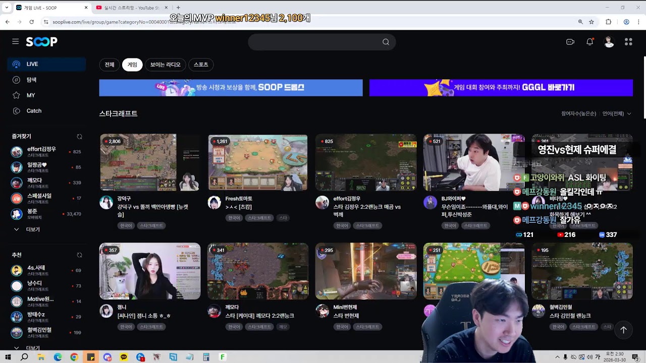The width and height of the screenshot is (646, 363).
Task: Open the tab search dropdown arrow
Action: tap(6, 8)
